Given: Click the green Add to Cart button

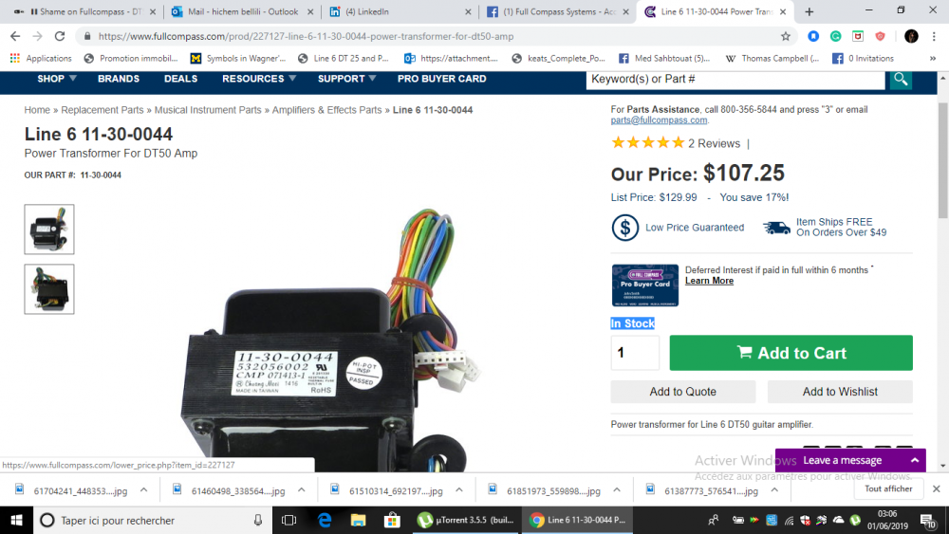Looking at the screenshot, I should point(791,353).
